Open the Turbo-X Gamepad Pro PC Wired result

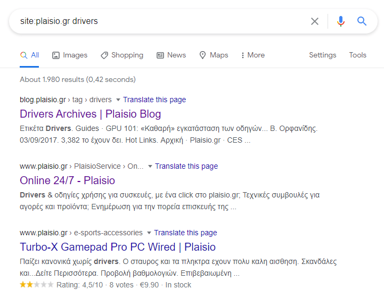pos(118,247)
